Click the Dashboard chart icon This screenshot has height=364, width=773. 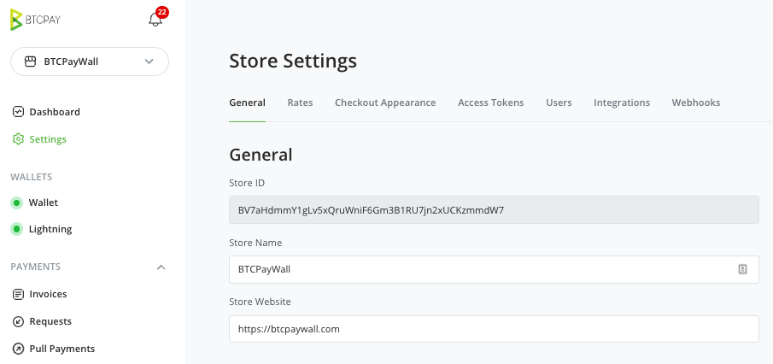coord(18,112)
